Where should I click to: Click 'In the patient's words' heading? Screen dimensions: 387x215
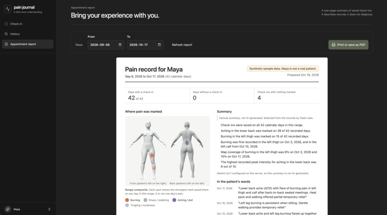[x=233, y=181]
